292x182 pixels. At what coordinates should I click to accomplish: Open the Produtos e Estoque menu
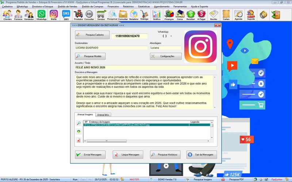pos(43,7)
